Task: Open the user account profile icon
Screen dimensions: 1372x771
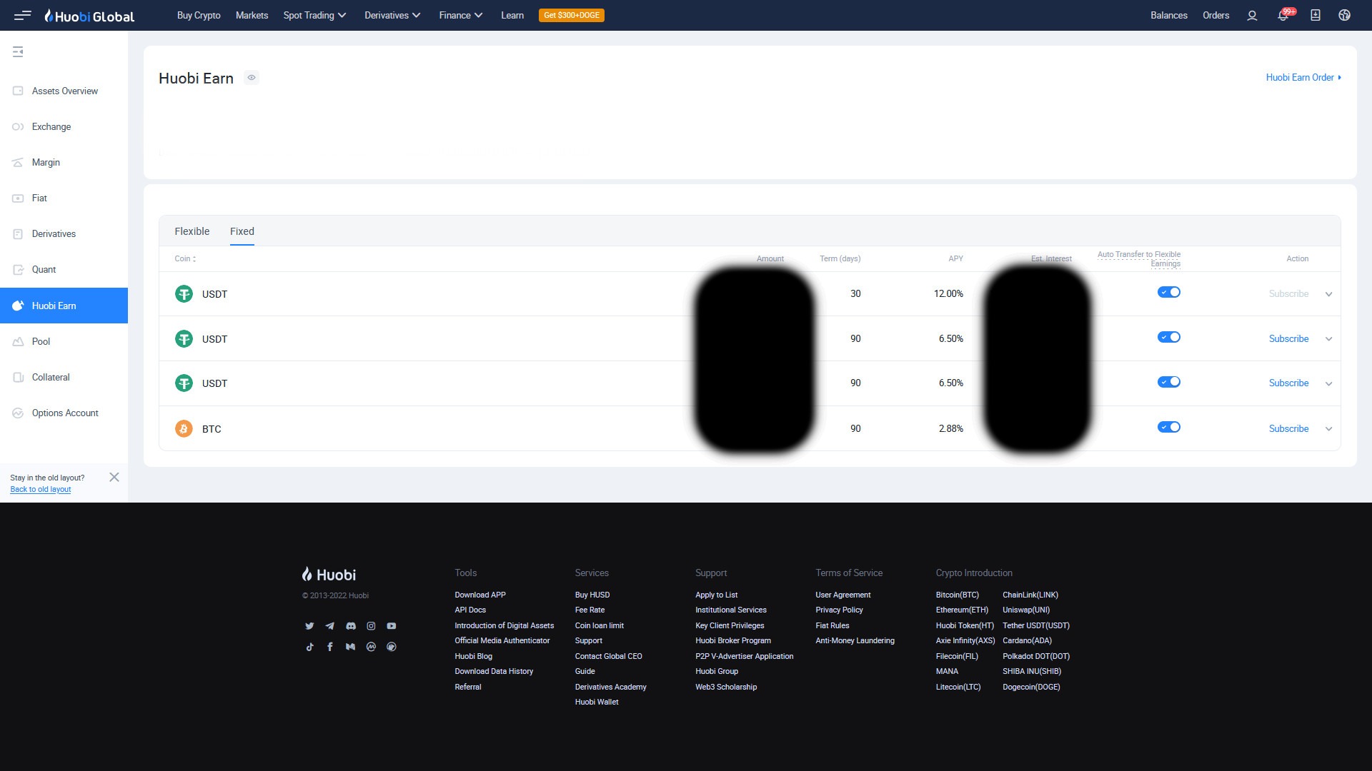Action: pyautogui.click(x=1252, y=15)
